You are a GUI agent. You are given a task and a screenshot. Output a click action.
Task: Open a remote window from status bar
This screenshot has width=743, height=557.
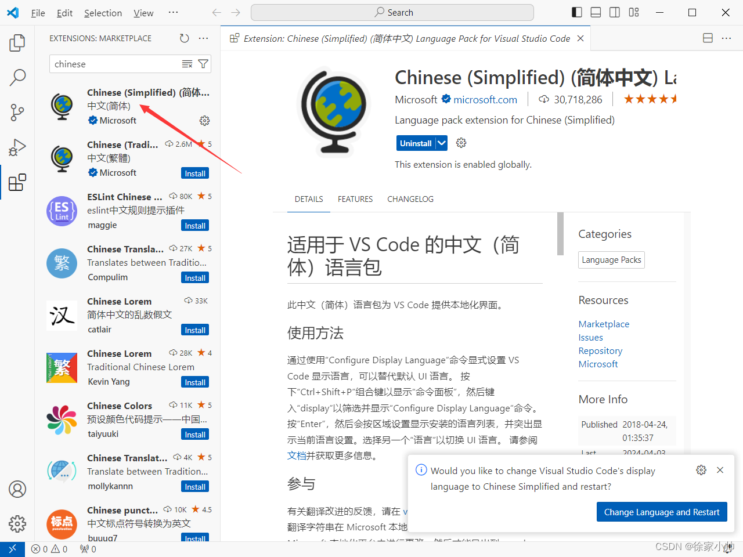pos(12,549)
